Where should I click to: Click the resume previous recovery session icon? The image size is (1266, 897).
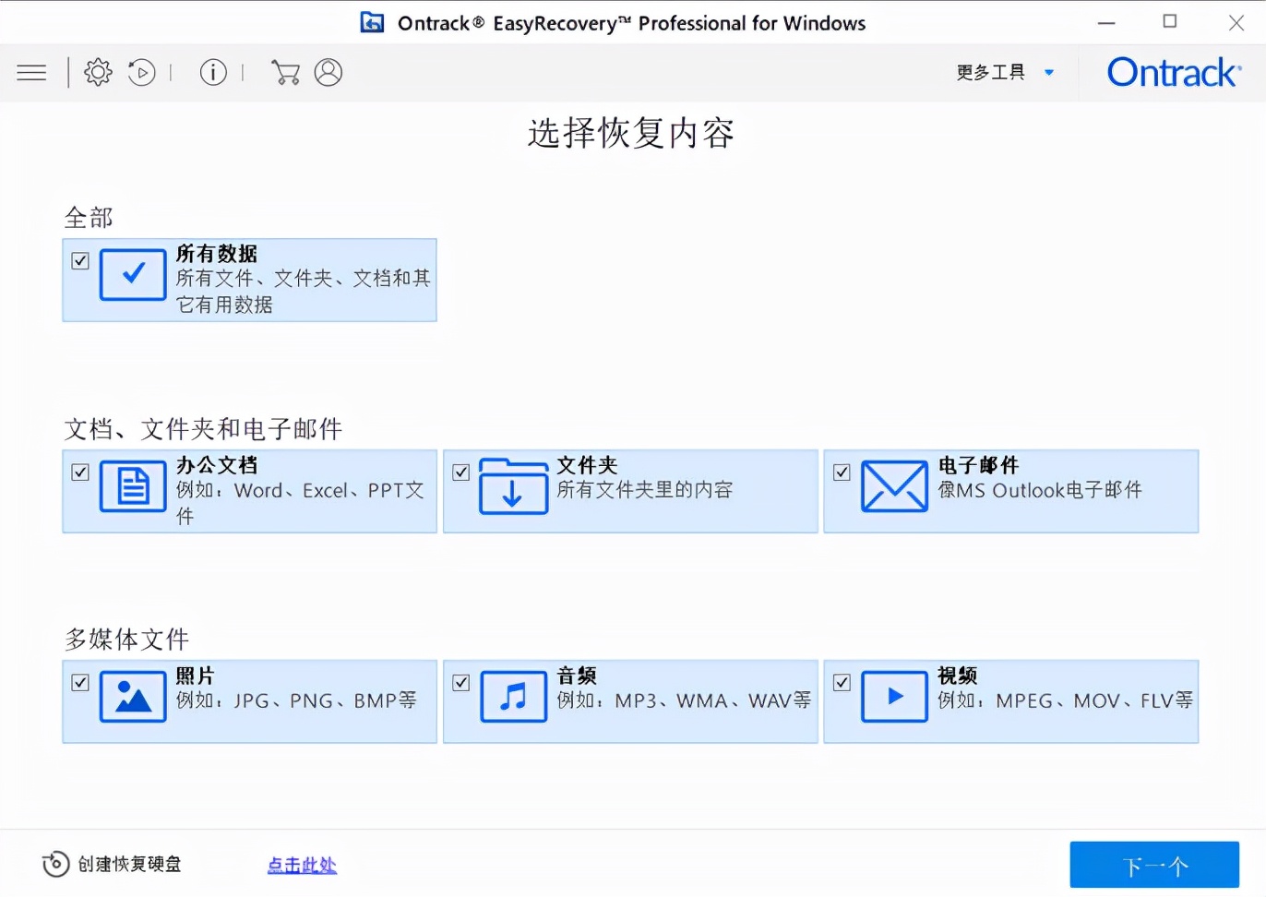142,72
